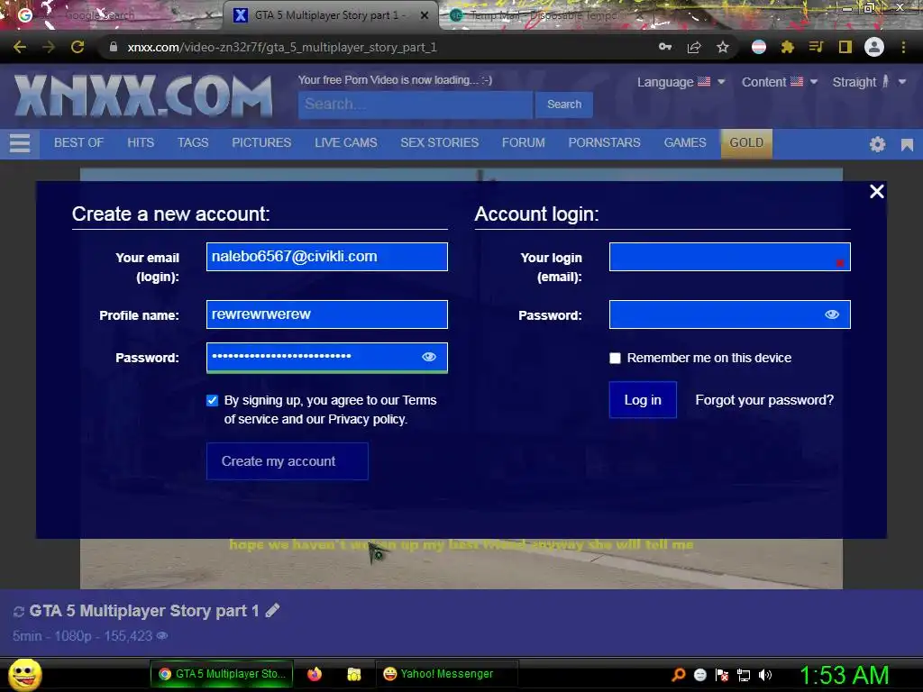Expand the Language dropdown
Viewport: 923px width, 692px height.
coord(681,82)
